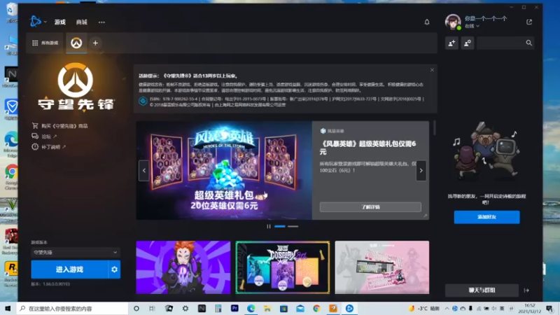560x315 pixels.
Task: Expand the 游戏版本 game version dropdown
Action: click(76, 253)
